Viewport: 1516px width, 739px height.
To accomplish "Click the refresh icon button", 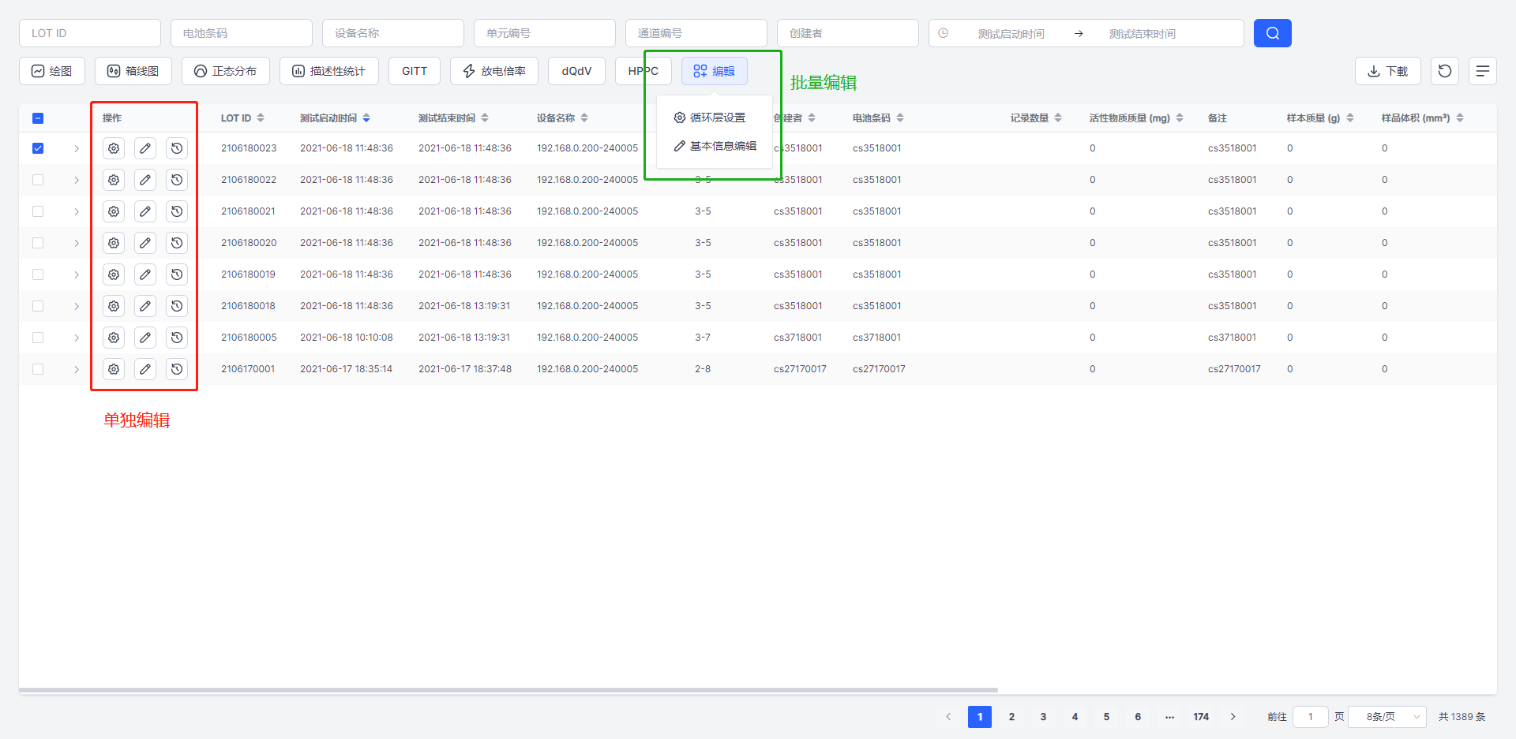I will click(x=1445, y=71).
